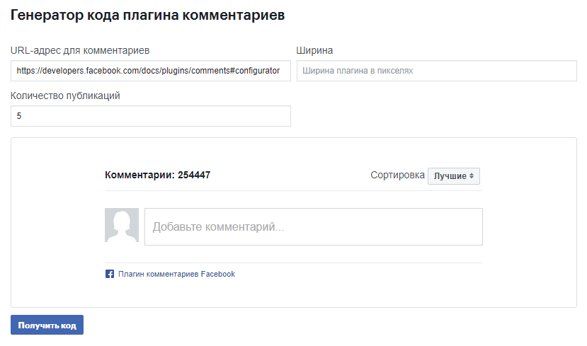Open the Плагин комментариев Facebook link
Viewport: 587px width, 346px height.
tap(176, 274)
